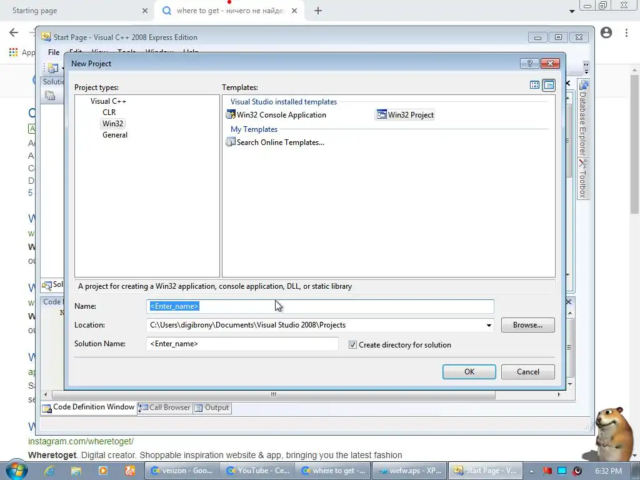
Task: Switch to 'where to get' browser tab
Action: [230, 11]
